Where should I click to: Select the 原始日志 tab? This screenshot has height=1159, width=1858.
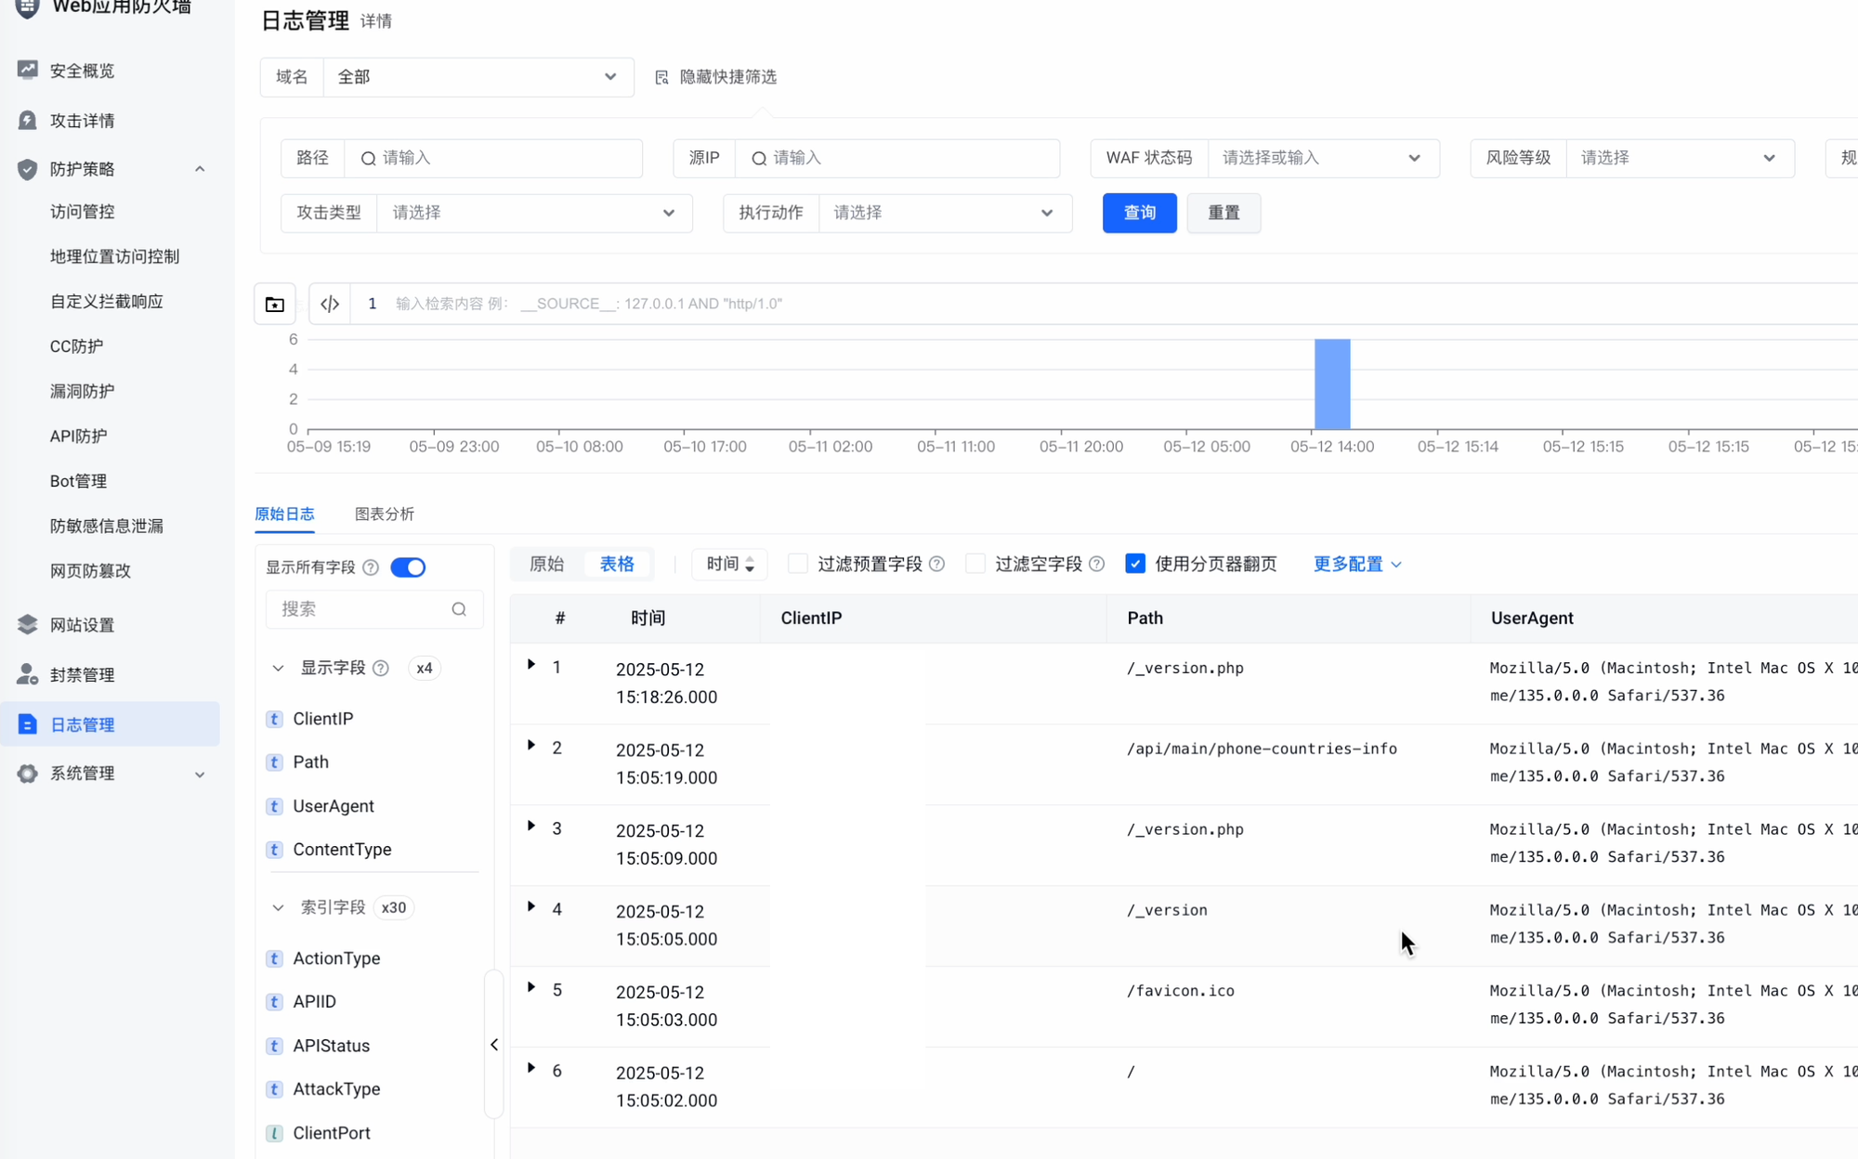[x=284, y=514]
